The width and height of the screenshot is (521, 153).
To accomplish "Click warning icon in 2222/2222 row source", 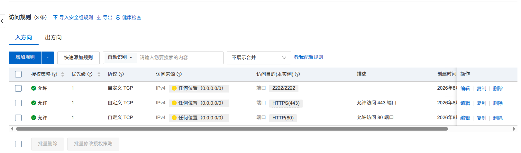I will pyautogui.click(x=174, y=88).
